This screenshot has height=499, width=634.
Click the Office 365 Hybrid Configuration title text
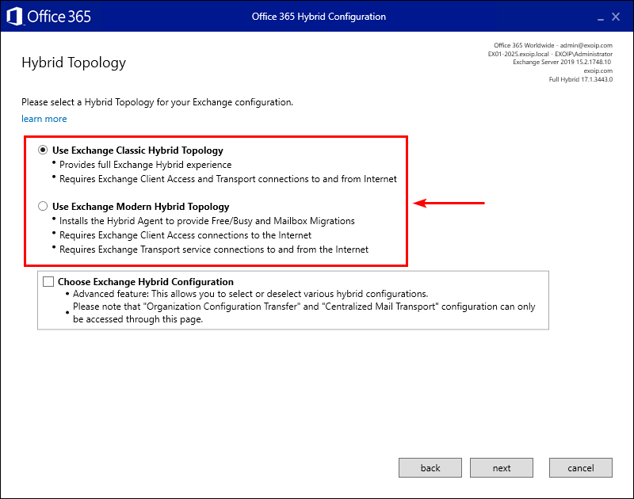[319, 16]
